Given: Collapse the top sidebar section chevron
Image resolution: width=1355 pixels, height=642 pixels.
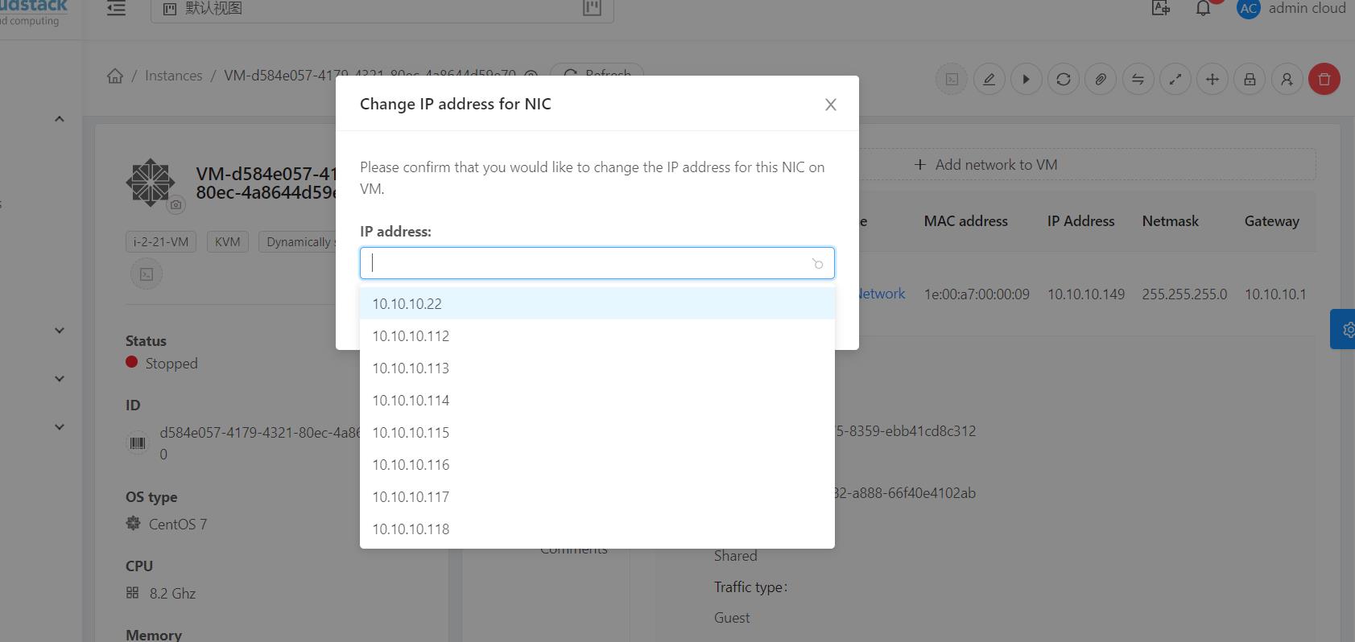Looking at the screenshot, I should pos(59,119).
